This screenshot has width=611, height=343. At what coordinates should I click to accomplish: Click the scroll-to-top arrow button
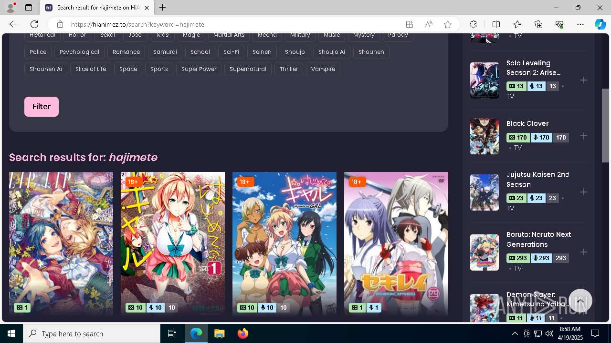click(x=580, y=301)
